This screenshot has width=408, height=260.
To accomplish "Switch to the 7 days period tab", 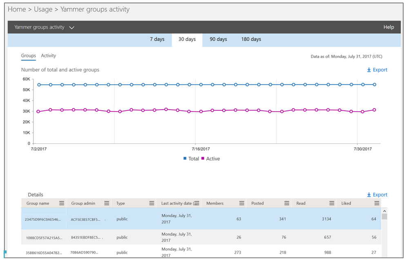I will (157, 39).
